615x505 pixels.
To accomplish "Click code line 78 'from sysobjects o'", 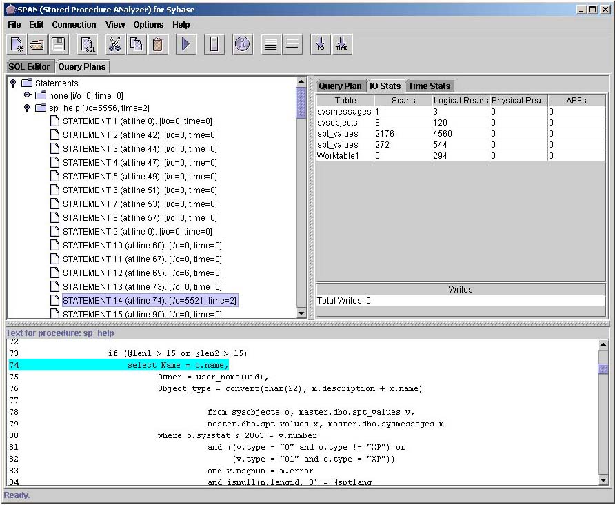I will (x=311, y=412).
